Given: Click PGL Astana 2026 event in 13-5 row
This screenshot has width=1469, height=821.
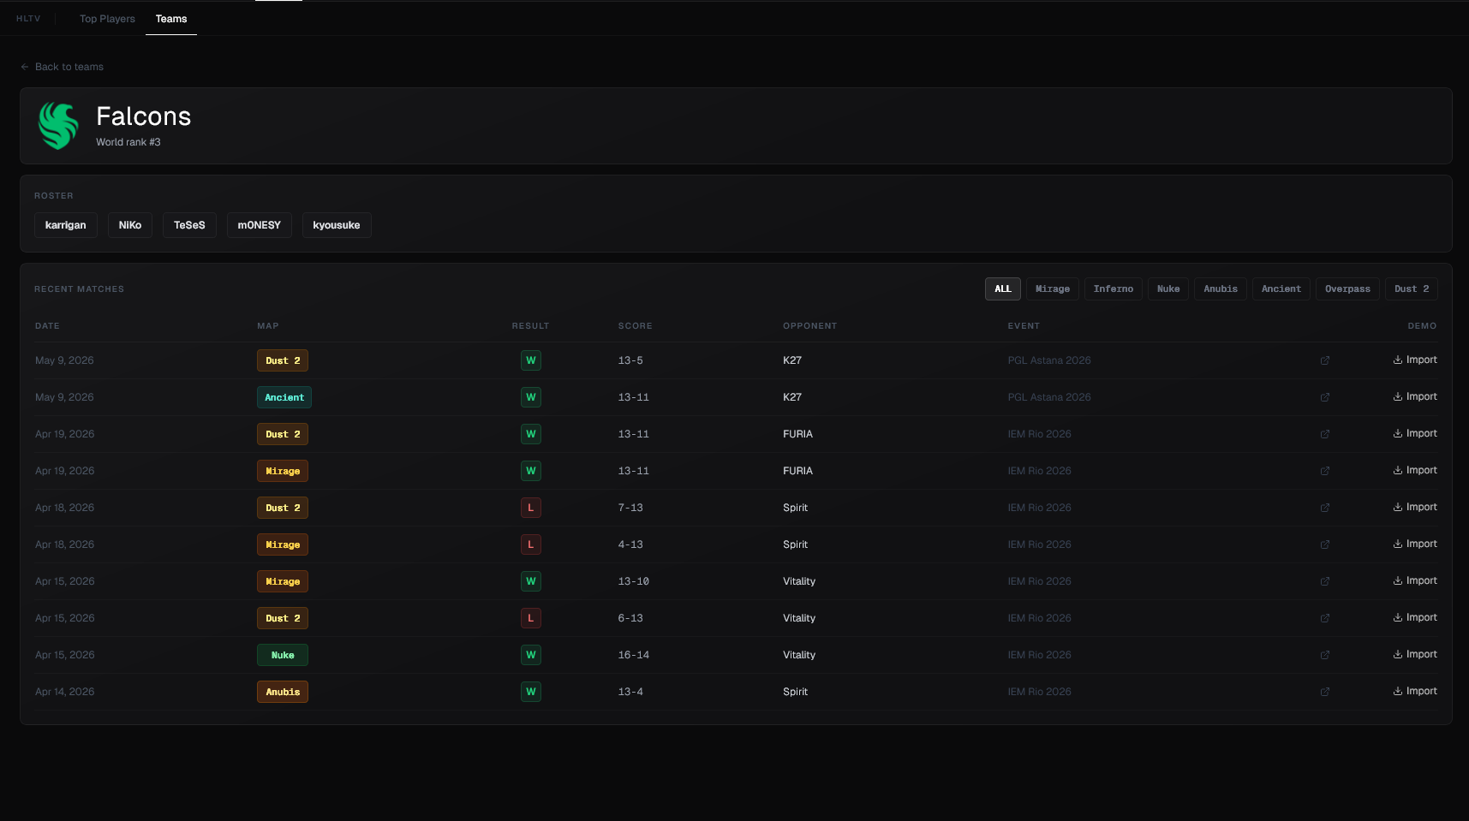Looking at the screenshot, I should click(1049, 360).
